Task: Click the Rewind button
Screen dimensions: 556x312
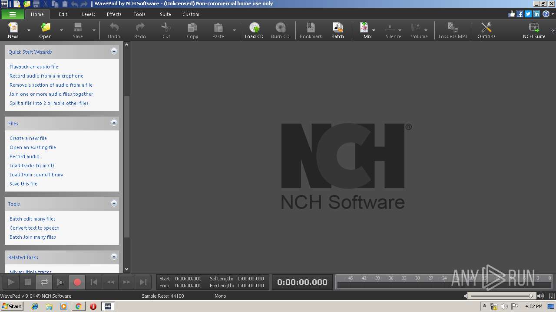Action: pos(110,282)
